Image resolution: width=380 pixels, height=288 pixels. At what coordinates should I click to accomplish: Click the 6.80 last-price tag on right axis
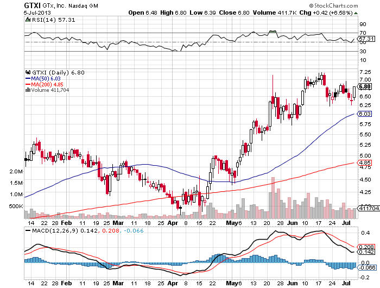(365, 86)
